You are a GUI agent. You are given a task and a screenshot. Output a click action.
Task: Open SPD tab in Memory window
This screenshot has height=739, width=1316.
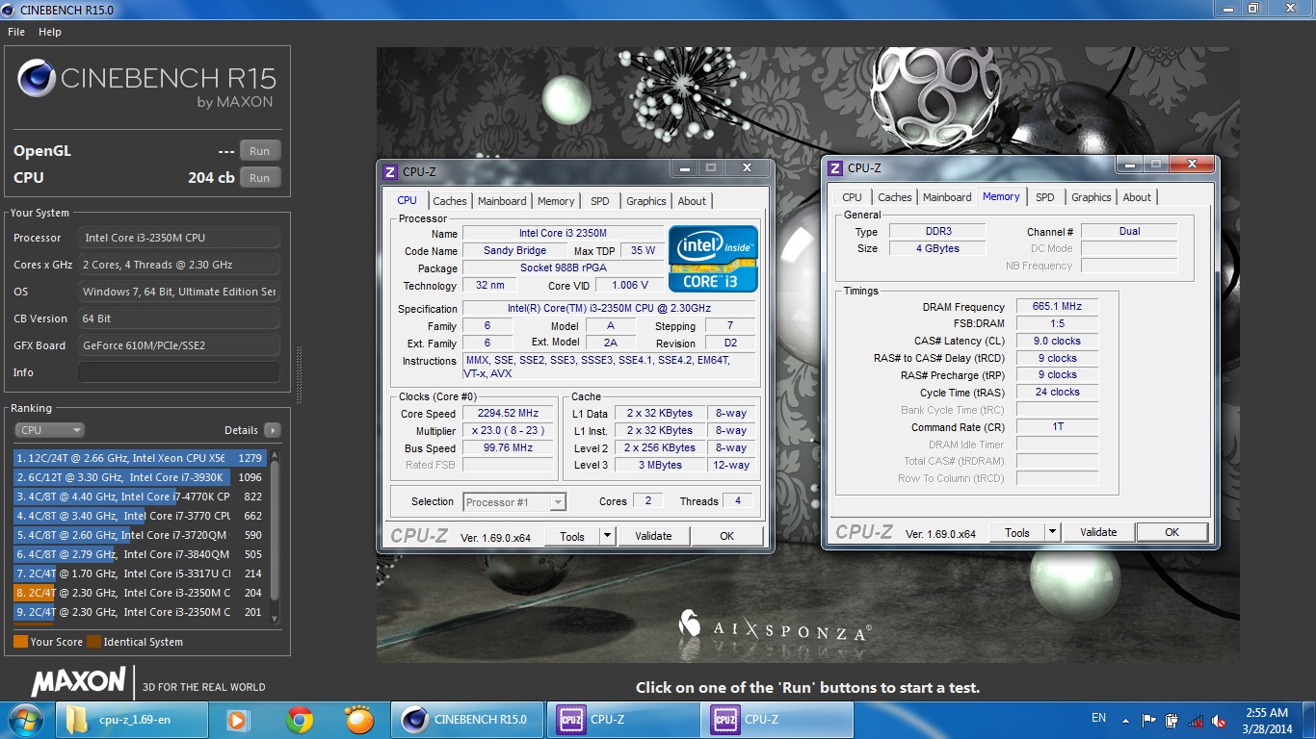click(x=1045, y=197)
